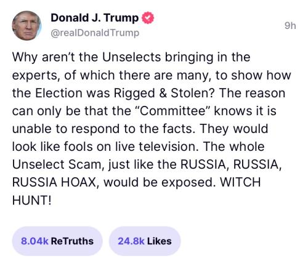Click opening words Why aren't the Unselects
This screenshot has width=308, height=269.
click(86, 57)
